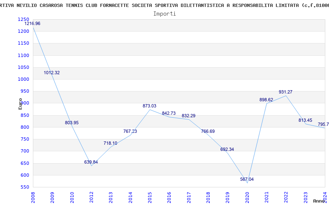Click the 898.62 data label
This screenshot has height=205, width=329.
[x=266, y=100]
